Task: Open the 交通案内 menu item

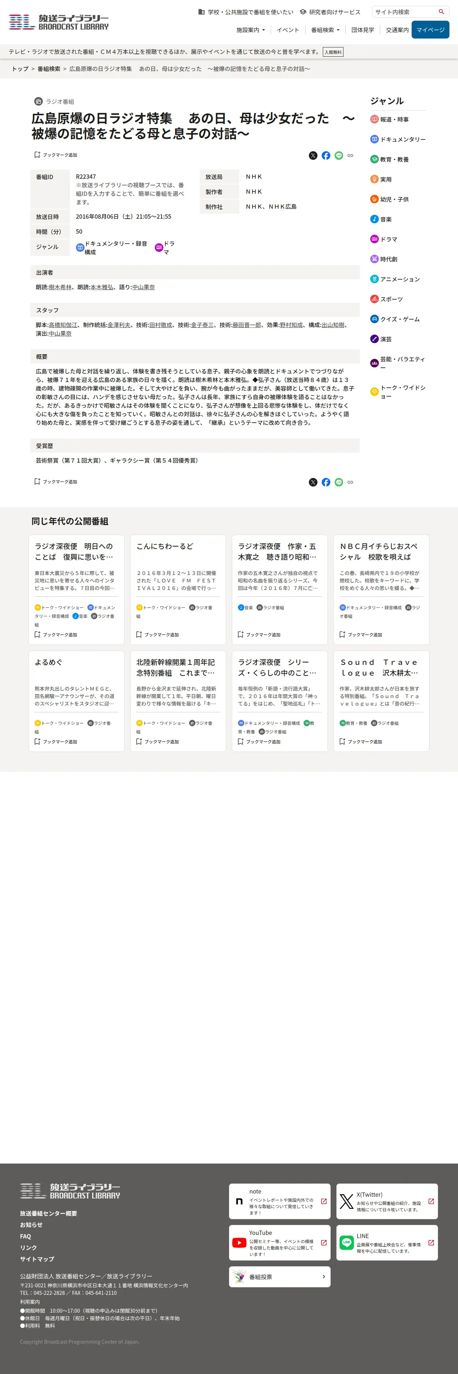Action: 397,30
